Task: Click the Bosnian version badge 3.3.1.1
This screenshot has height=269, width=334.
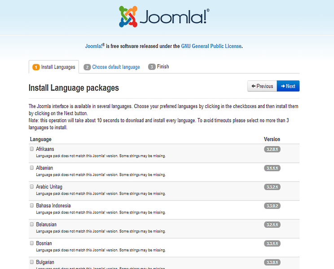Action: (272, 243)
